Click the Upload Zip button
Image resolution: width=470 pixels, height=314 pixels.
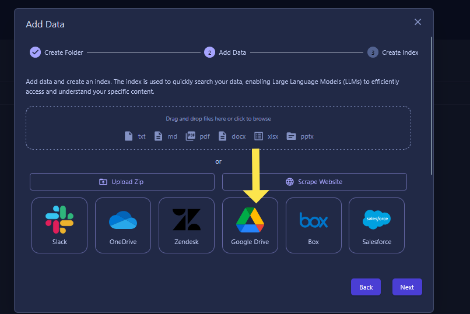122,182
